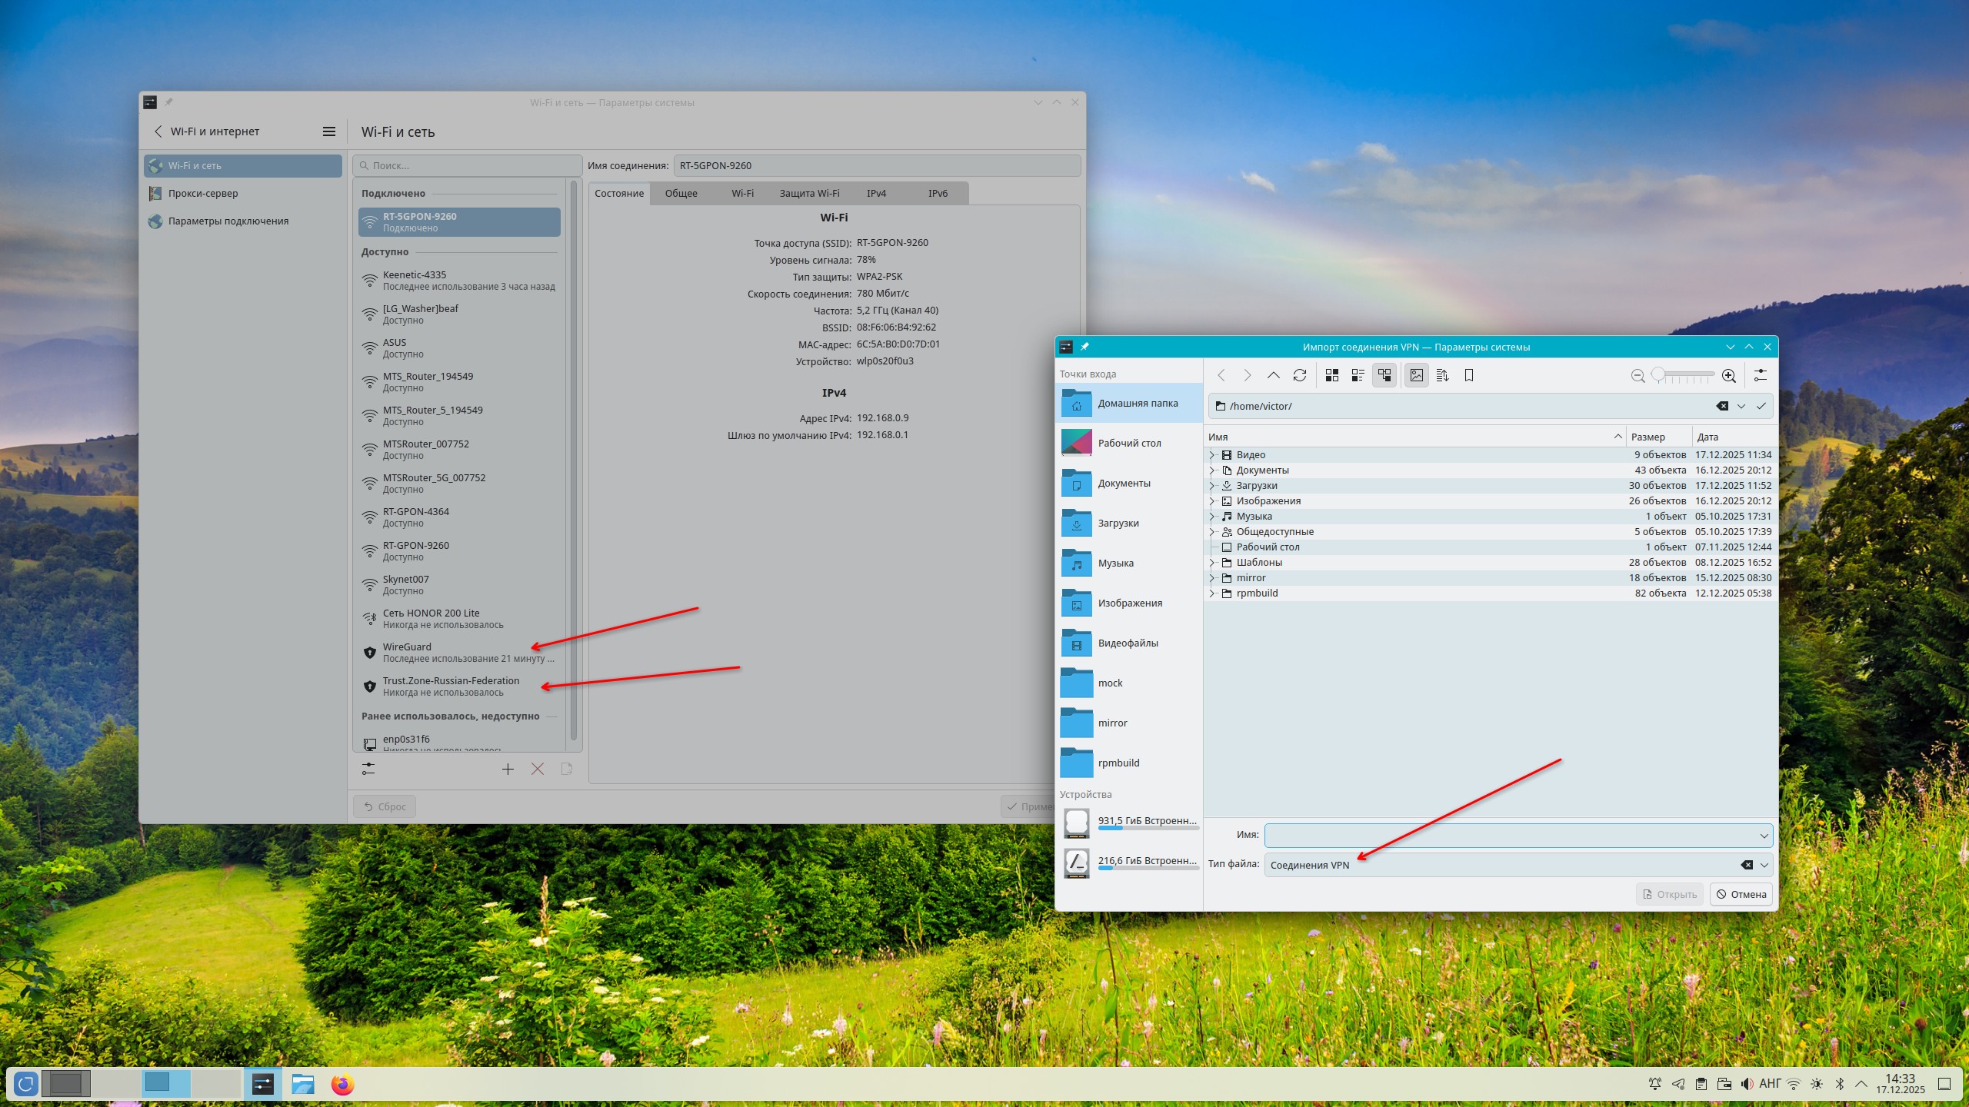This screenshot has height=1107, width=1969.
Task: Toggle the detailed tree view button
Action: (x=1384, y=375)
